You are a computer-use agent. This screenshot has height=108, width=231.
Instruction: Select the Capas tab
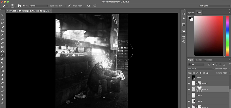[190, 60]
